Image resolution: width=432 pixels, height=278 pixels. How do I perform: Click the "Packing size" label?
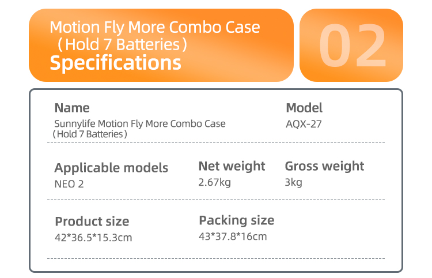coord(237,220)
